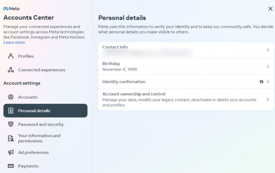Screen dimensions: 275x173
Task: Select the Accounts circle icon
Action: (x=10, y=97)
